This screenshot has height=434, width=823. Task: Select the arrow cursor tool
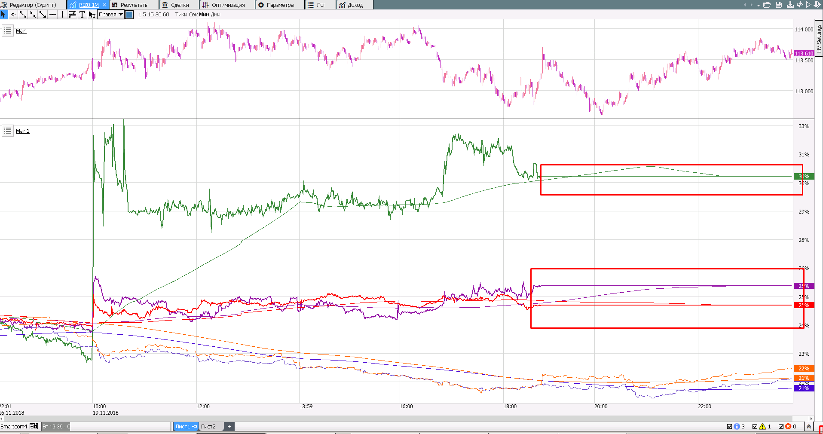coord(4,15)
